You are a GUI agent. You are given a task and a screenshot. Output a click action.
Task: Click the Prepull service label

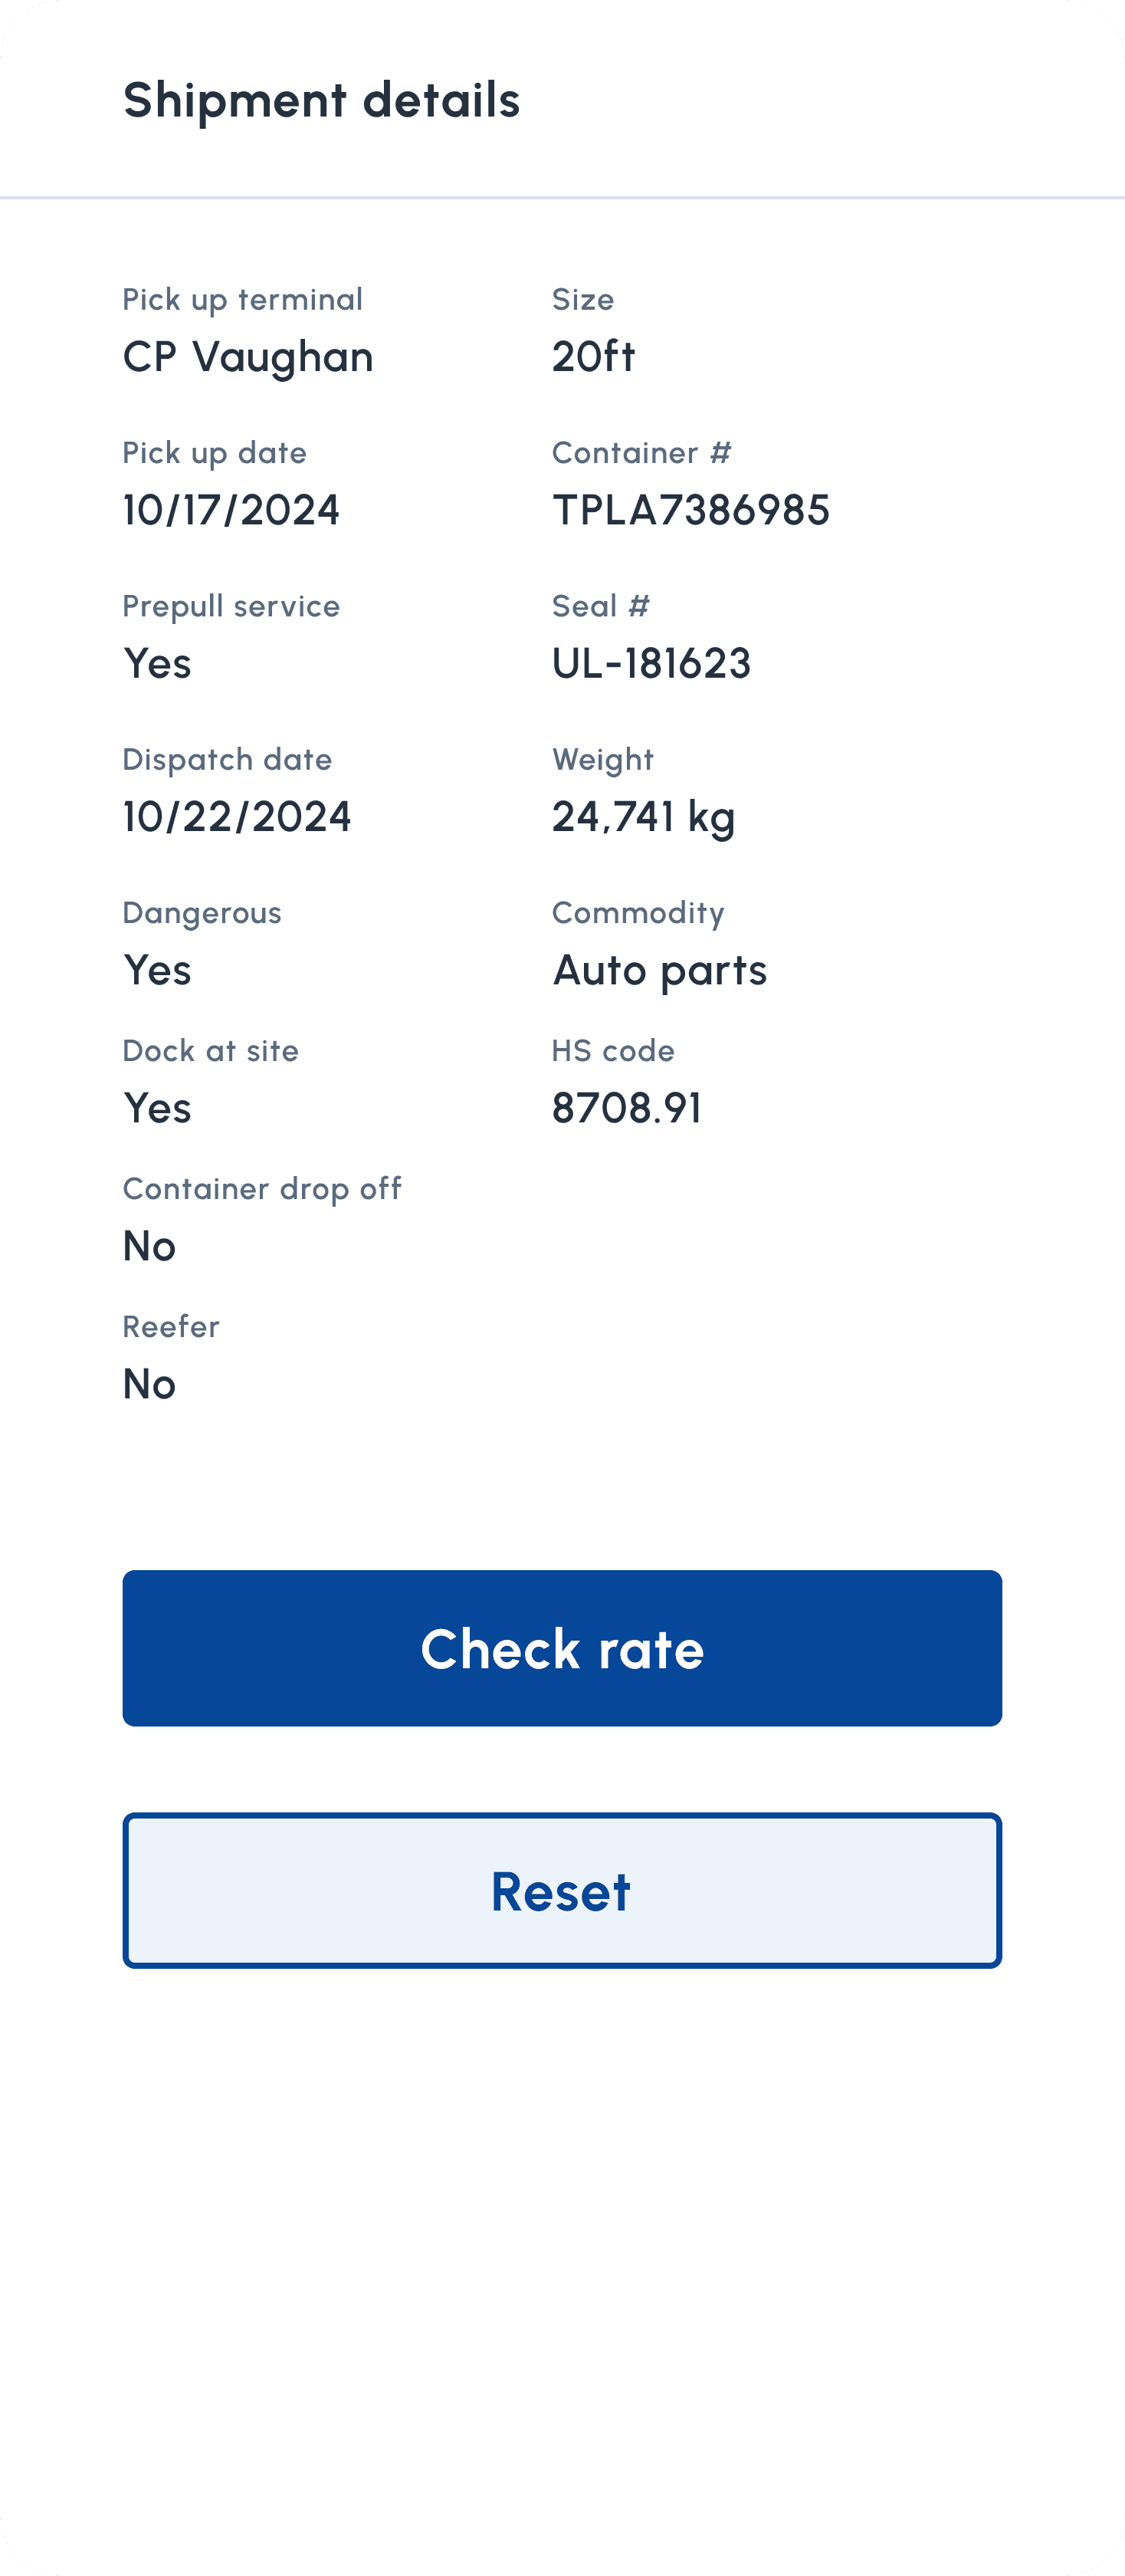[231, 607]
